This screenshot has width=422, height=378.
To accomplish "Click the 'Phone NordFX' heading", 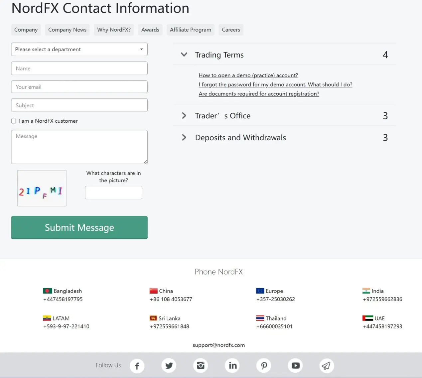I will click(x=219, y=272).
